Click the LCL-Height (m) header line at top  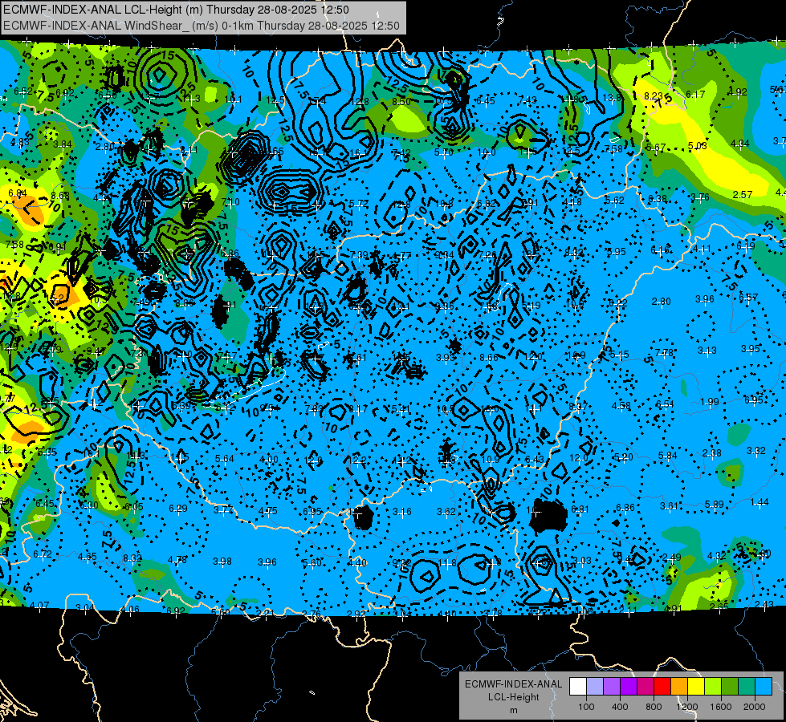176,10
